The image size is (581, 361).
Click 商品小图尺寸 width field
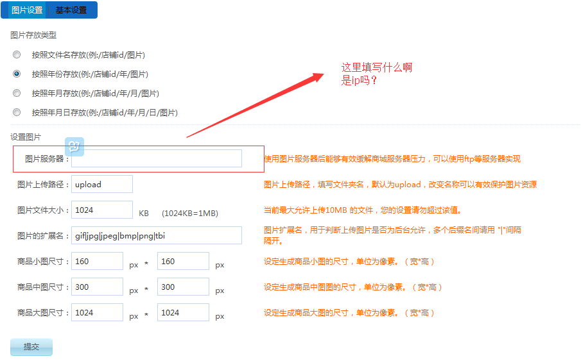[x=97, y=261]
